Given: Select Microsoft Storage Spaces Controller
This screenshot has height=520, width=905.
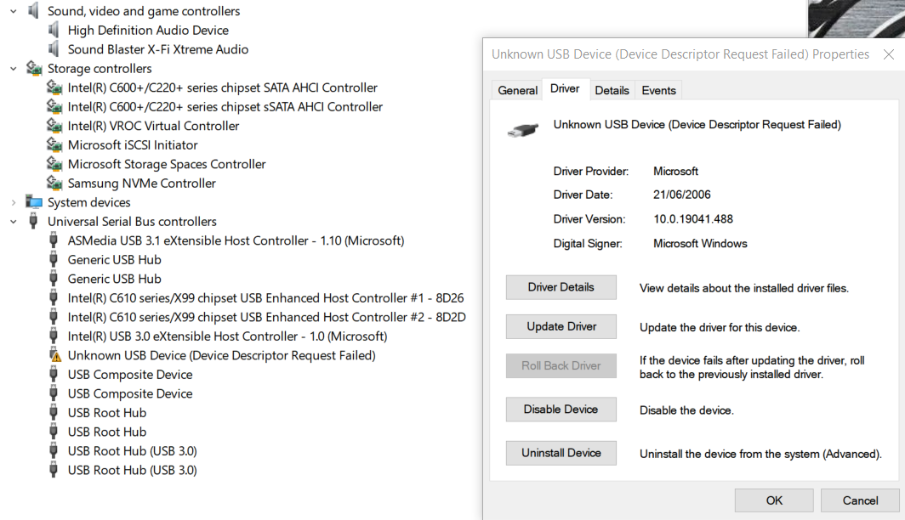Looking at the screenshot, I should 166,164.
